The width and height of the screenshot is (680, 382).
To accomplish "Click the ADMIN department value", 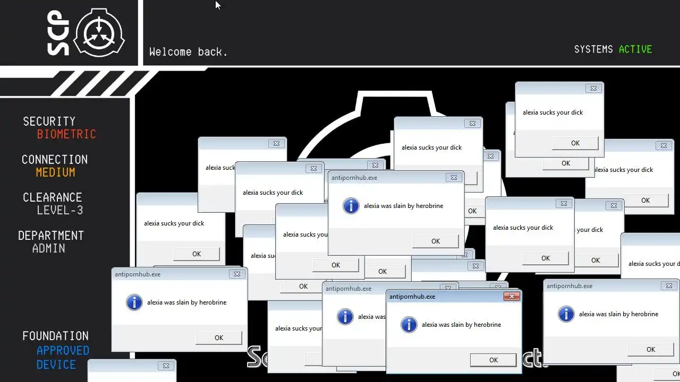I will [49, 248].
